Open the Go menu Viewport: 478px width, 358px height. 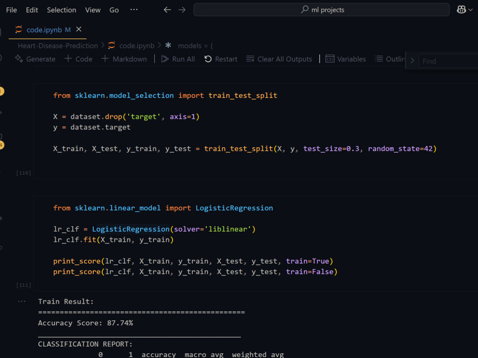(x=114, y=10)
